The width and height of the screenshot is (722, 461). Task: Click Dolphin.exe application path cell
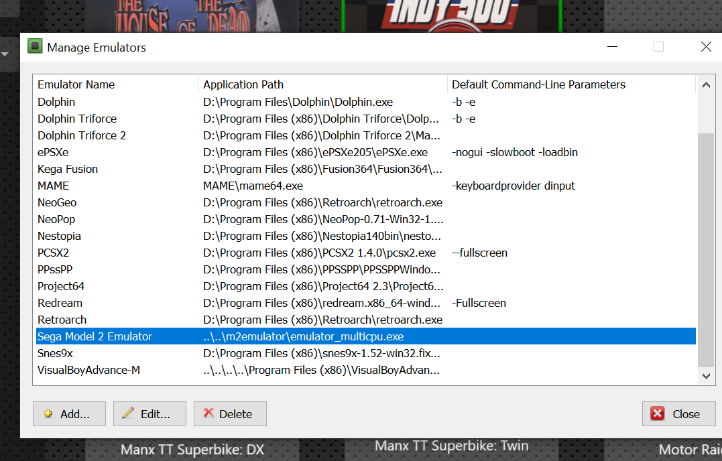point(298,102)
